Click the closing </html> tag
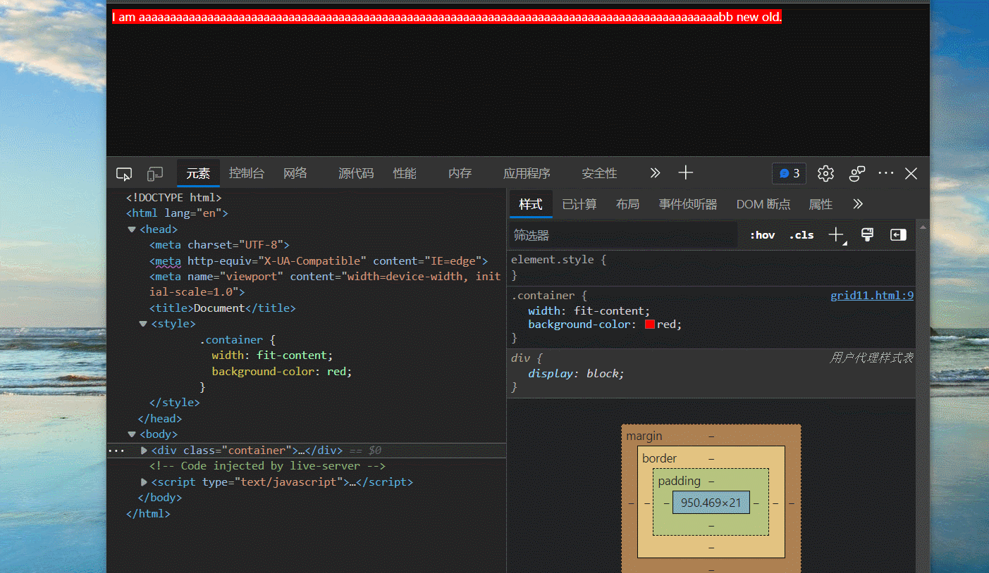 point(148,514)
